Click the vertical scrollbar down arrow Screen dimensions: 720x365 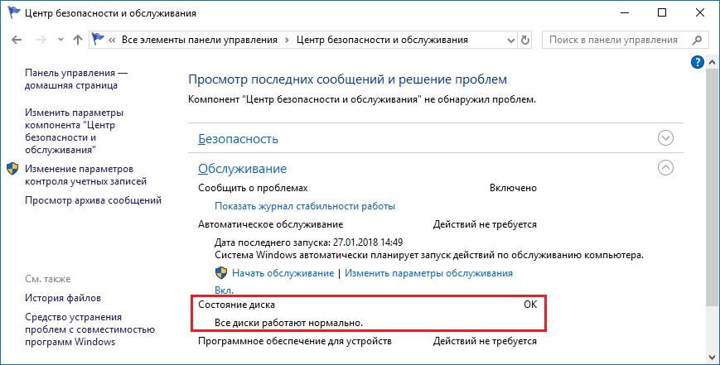712,356
